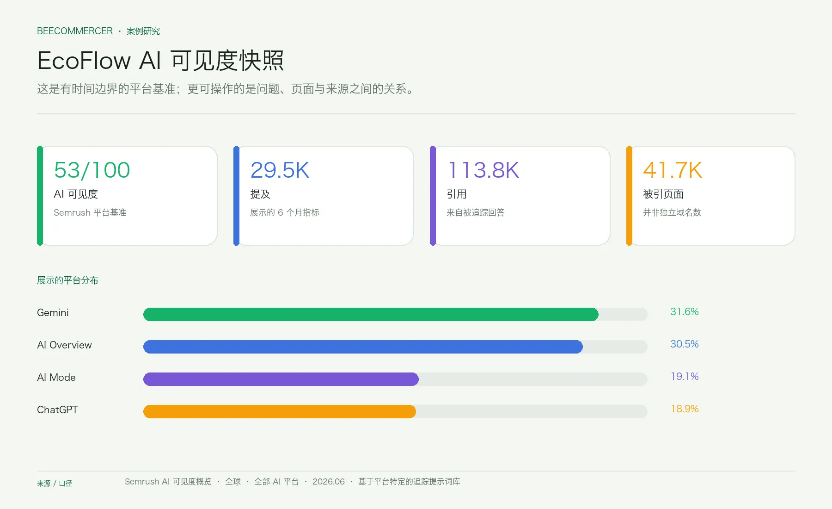Screen dimensions: 832x509
Task: Click the blue AI Overview progress bar
Action: coord(363,347)
